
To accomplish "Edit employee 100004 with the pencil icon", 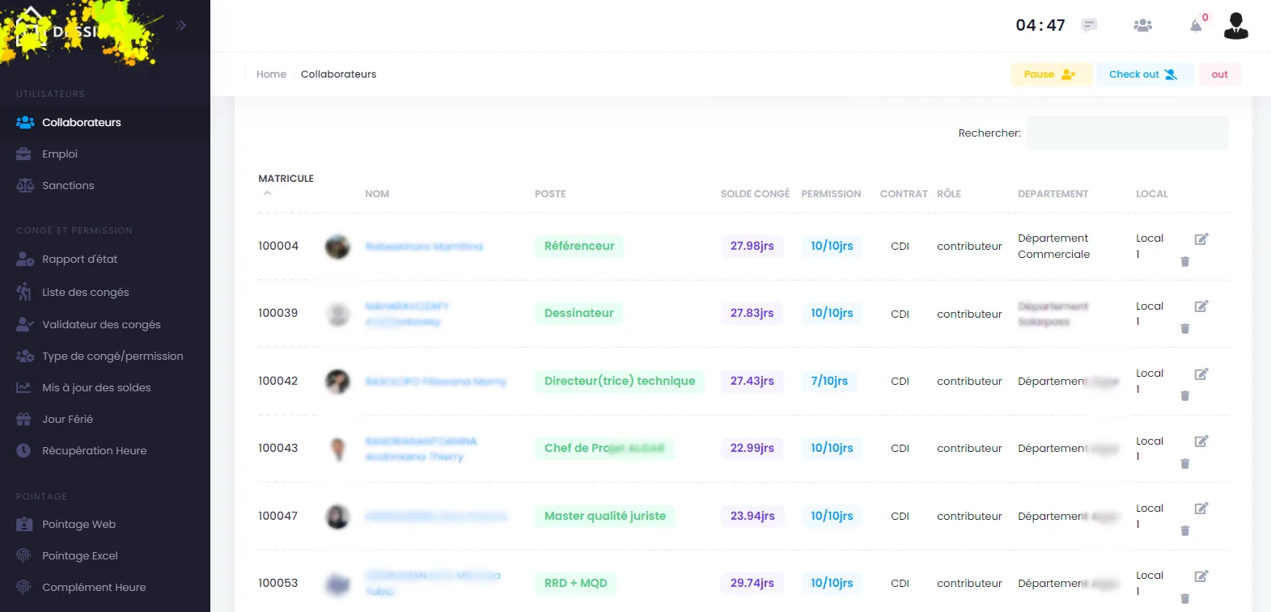I will pos(1201,238).
